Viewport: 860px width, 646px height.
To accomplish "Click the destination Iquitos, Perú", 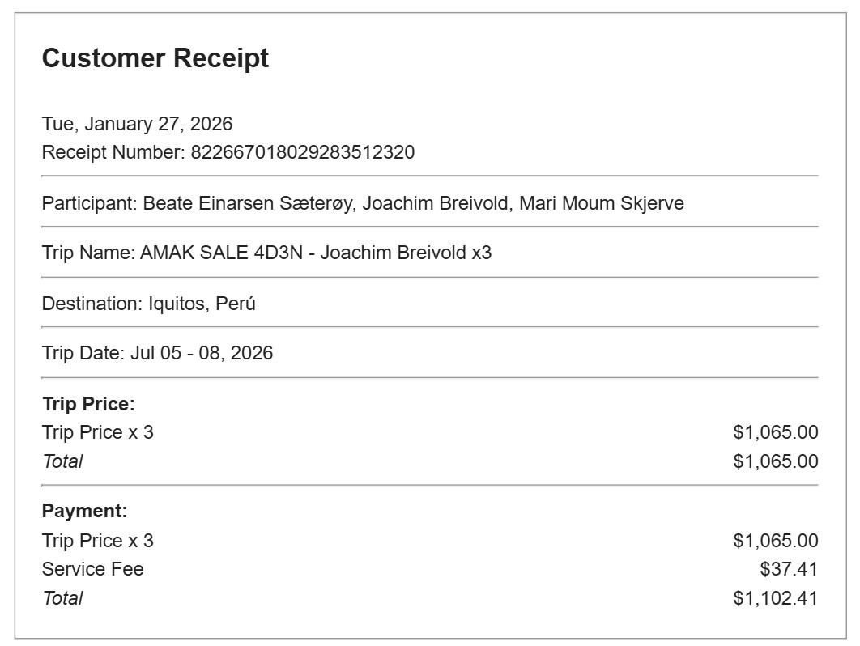I will [x=202, y=304].
